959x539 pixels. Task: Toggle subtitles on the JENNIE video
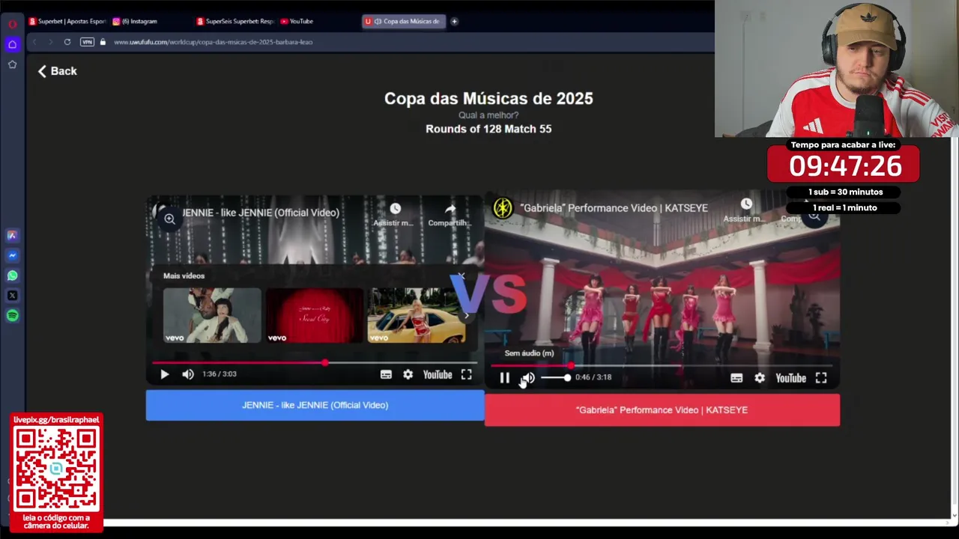click(x=386, y=374)
